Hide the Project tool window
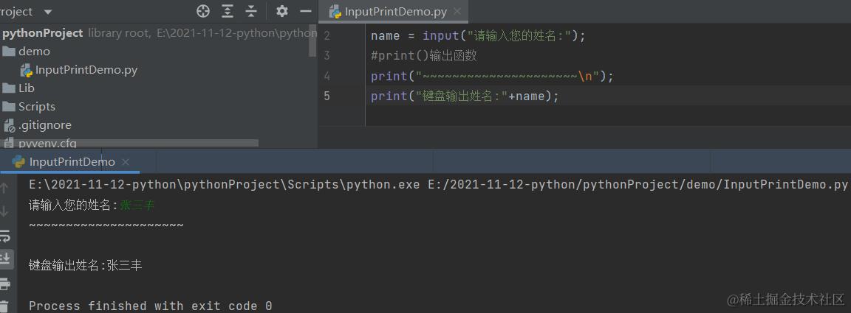This screenshot has height=313, width=851. 306,11
